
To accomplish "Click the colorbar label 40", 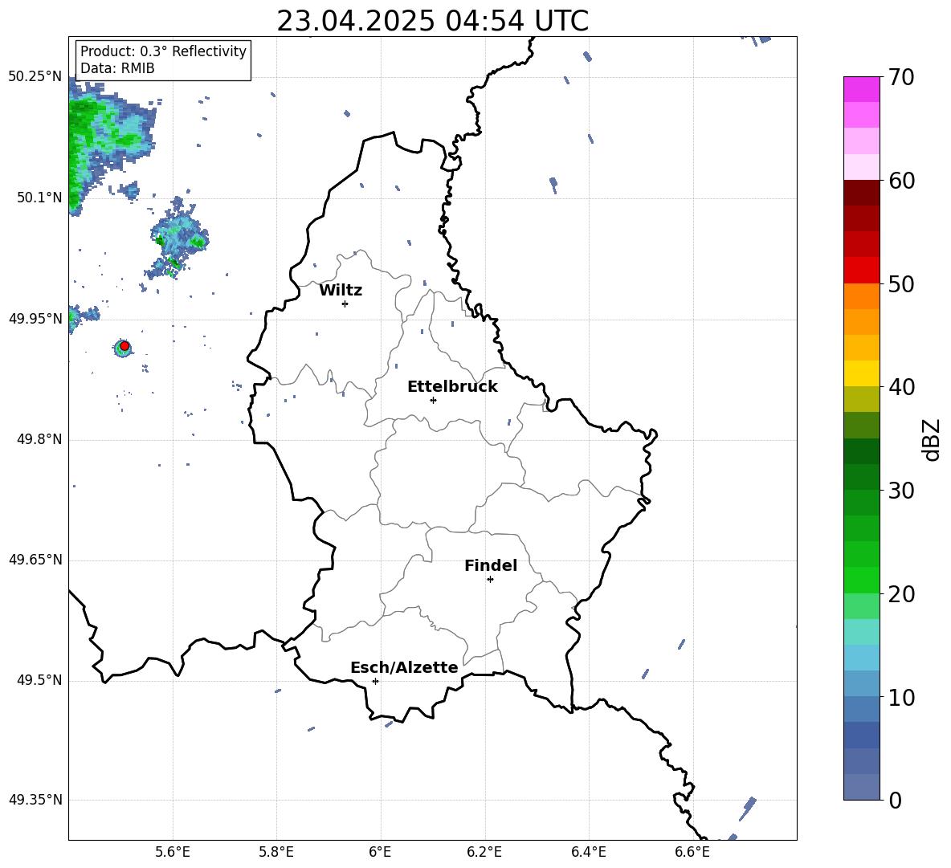I will [901, 387].
